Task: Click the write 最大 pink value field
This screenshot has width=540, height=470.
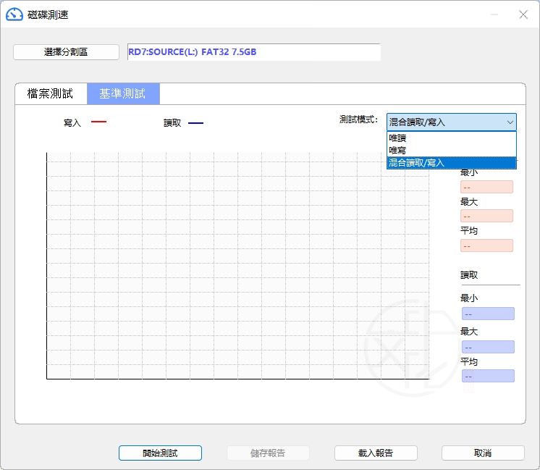Action: click(486, 216)
